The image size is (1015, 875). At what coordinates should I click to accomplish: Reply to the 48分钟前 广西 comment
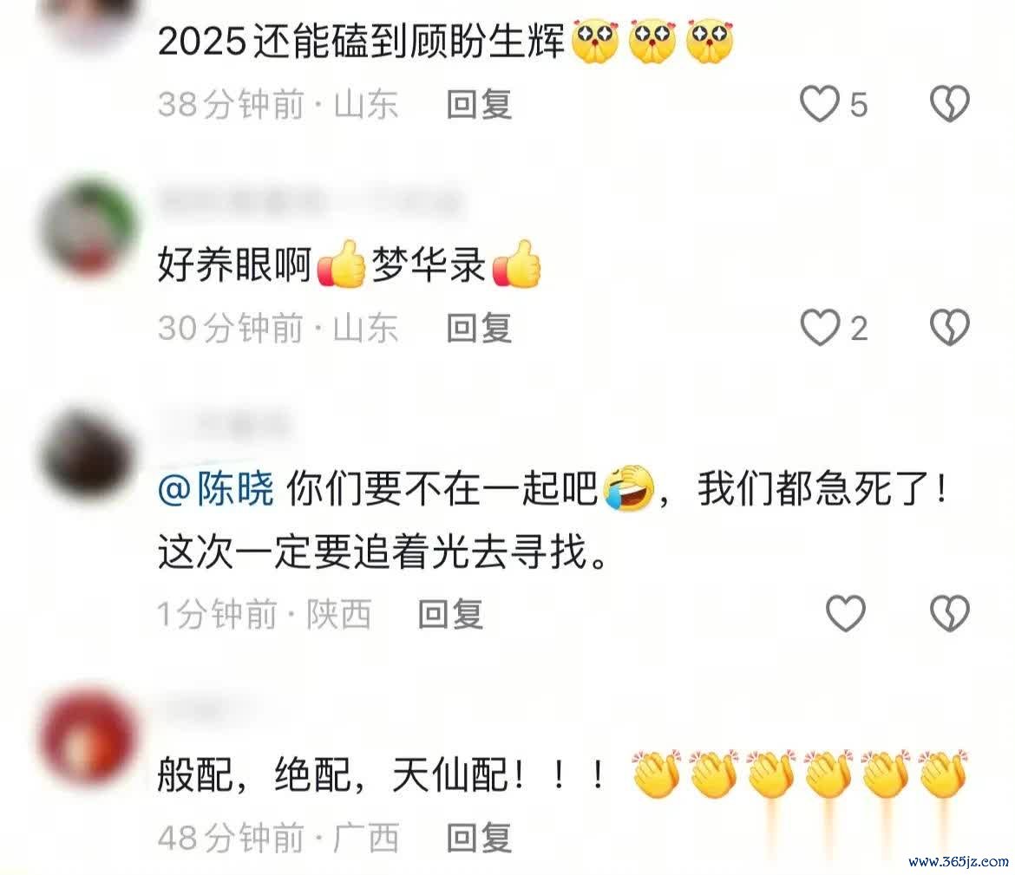point(479,838)
